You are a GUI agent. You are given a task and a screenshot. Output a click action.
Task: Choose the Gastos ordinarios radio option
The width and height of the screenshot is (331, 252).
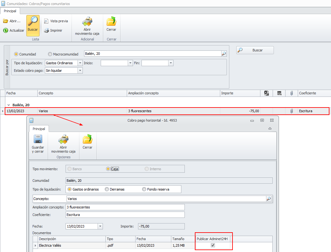69,189
